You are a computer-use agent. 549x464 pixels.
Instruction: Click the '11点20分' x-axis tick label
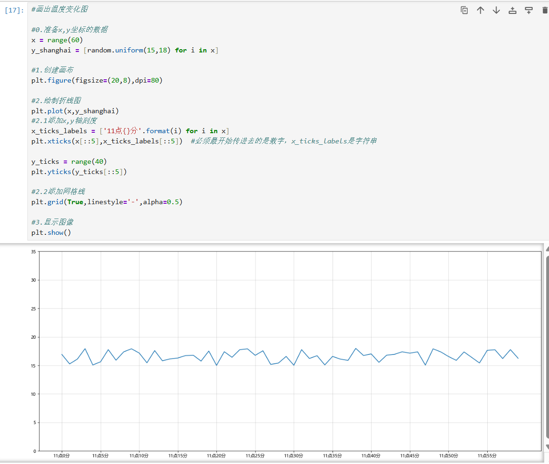tap(216, 456)
